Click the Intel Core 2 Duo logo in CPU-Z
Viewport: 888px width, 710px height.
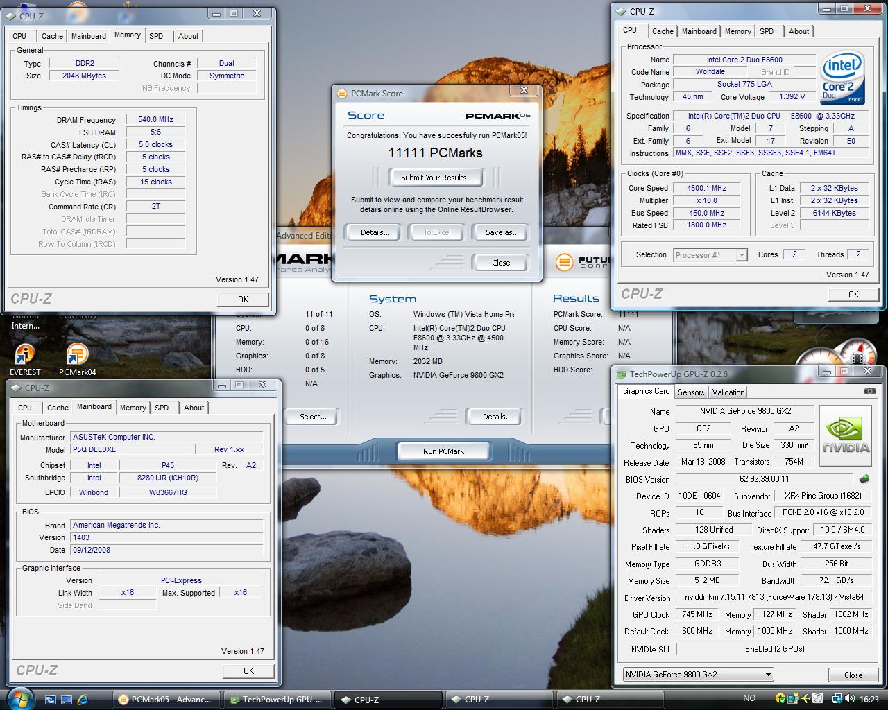(842, 79)
